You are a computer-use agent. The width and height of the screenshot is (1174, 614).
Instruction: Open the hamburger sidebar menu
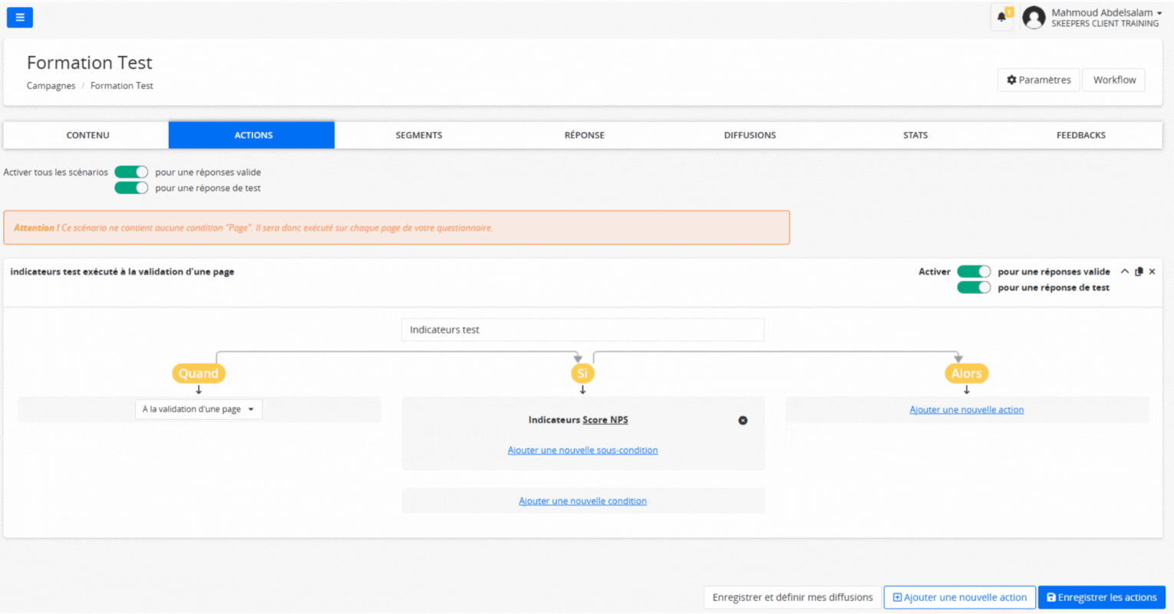20,17
